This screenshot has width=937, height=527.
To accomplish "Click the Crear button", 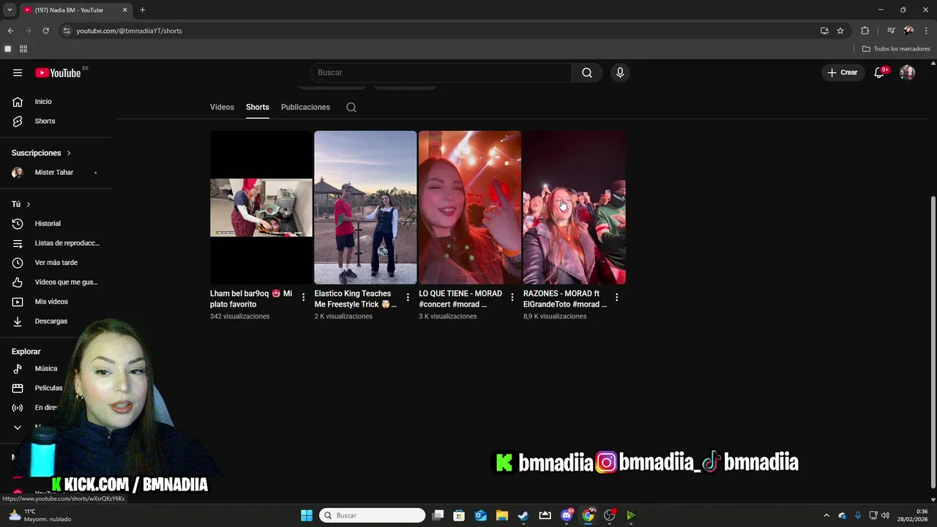I will tap(843, 72).
